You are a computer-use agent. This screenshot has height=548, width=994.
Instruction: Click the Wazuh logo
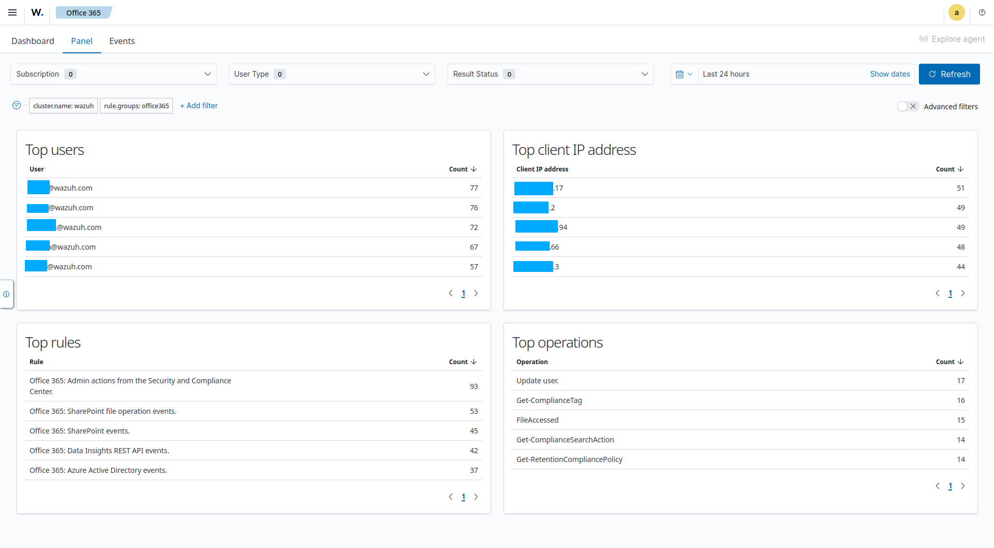coord(36,12)
